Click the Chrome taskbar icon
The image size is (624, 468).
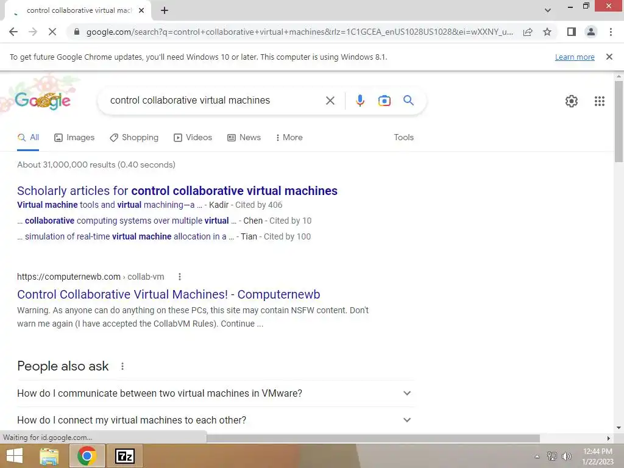(87, 456)
